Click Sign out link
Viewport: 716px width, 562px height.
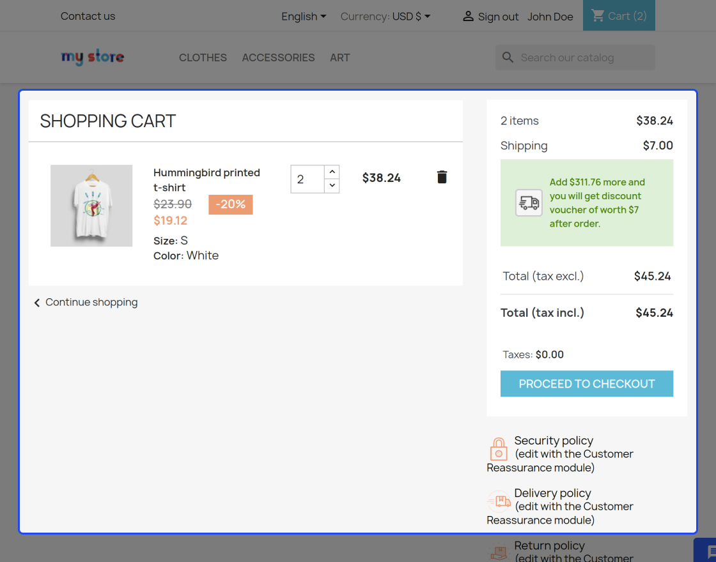click(x=498, y=17)
